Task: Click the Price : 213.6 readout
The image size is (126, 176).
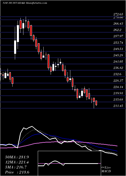Action: pyautogui.click(x=17, y=172)
